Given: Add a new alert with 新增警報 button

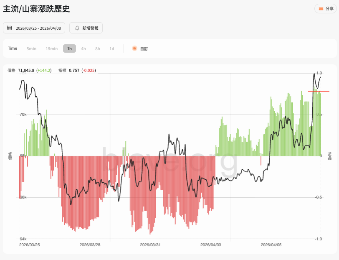Looking at the screenshot, I should (86, 28).
